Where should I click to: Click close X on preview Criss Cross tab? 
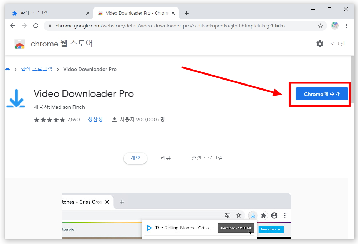(107, 202)
